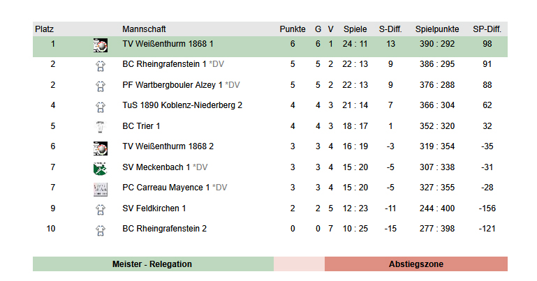Click the Spielpunkte column header
The height and width of the screenshot is (281, 537).
click(x=437, y=29)
